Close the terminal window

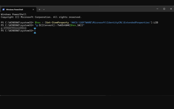click(171, 9)
